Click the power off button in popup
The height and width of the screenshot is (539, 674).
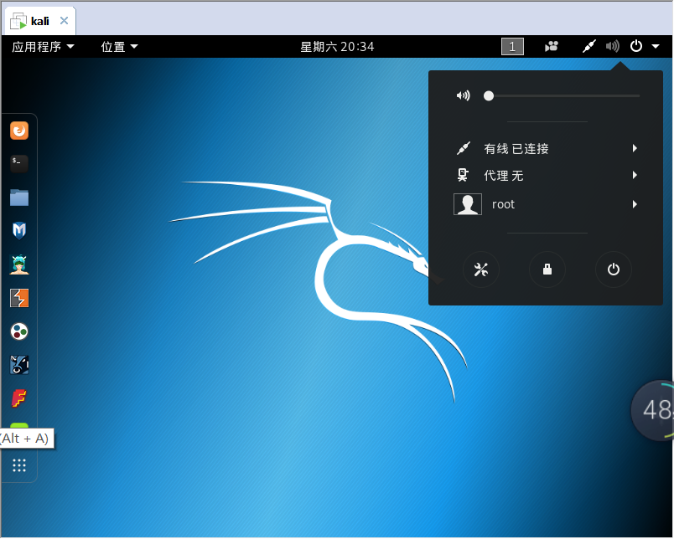click(x=614, y=269)
